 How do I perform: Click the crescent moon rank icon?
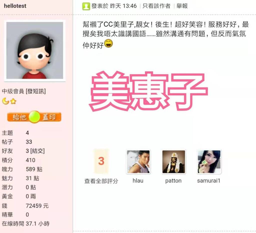(x=5, y=101)
